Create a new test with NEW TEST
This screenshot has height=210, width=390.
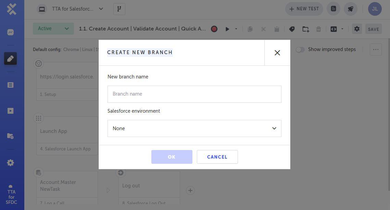[x=303, y=9]
